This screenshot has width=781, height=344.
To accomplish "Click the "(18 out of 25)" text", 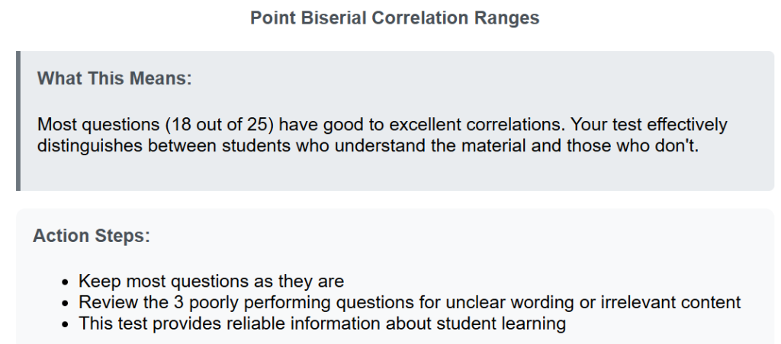I will pos(220,124).
